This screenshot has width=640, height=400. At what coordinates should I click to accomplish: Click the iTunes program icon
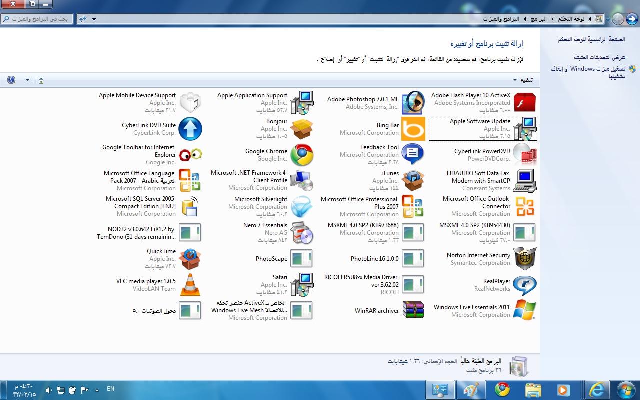(x=413, y=180)
